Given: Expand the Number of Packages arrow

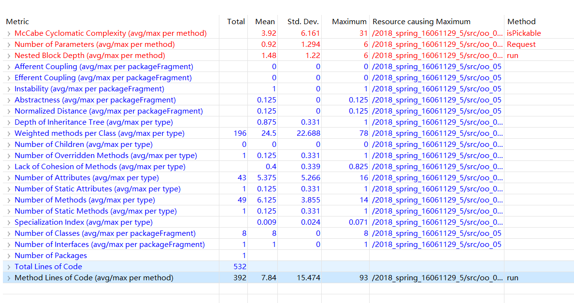Looking at the screenshot, I should [9, 256].
